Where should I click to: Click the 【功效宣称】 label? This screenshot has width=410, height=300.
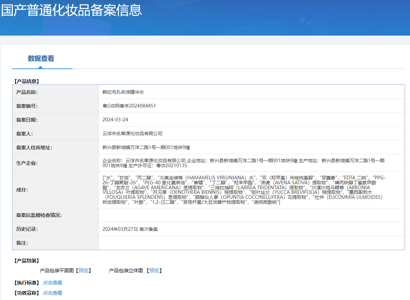click(x=26, y=293)
